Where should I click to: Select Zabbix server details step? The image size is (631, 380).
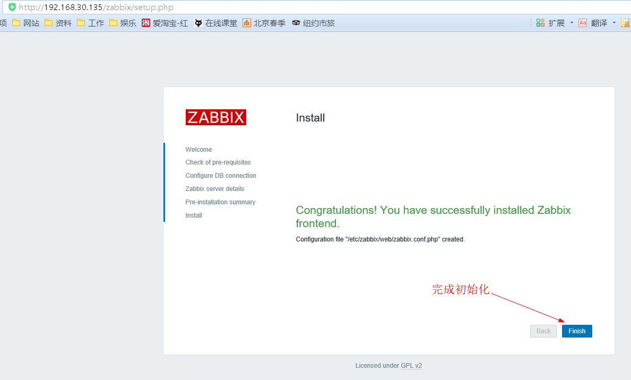214,189
